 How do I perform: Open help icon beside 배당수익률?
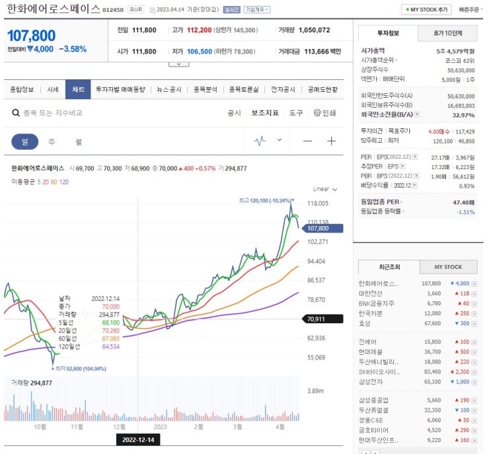coord(414,185)
